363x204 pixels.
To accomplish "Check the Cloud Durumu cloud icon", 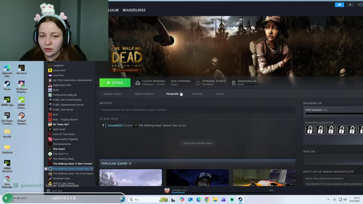I will [x=138, y=83].
